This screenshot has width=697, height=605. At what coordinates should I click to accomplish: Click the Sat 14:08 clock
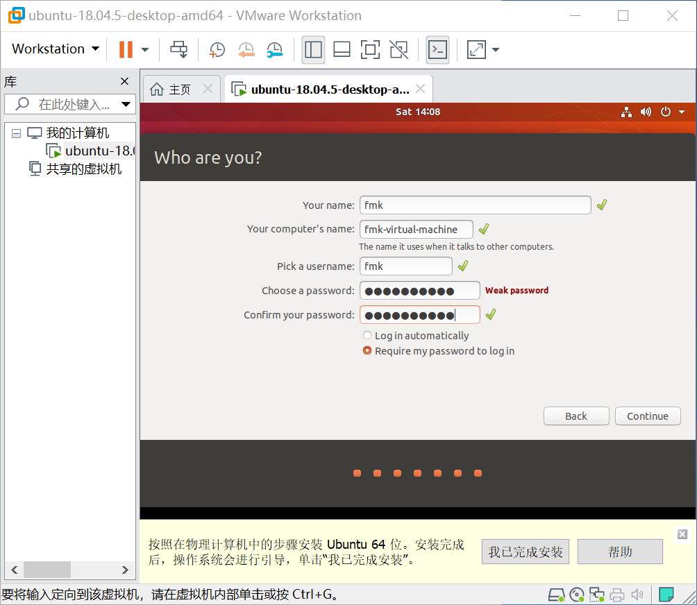(418, 112)
